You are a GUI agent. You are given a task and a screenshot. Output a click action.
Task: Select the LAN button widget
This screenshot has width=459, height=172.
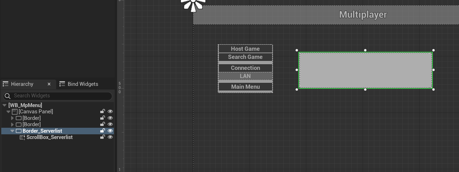click(x=245, y=76)
